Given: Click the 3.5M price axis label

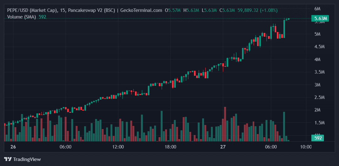Looking at the screenshot, I should tap(319, 72).
